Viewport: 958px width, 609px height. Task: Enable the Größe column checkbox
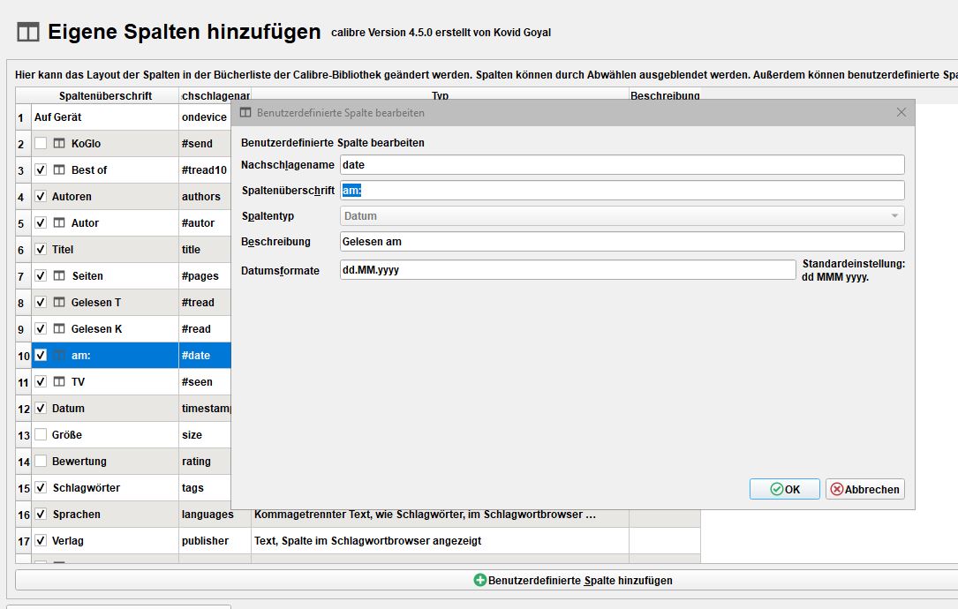[x=41, y=434]
